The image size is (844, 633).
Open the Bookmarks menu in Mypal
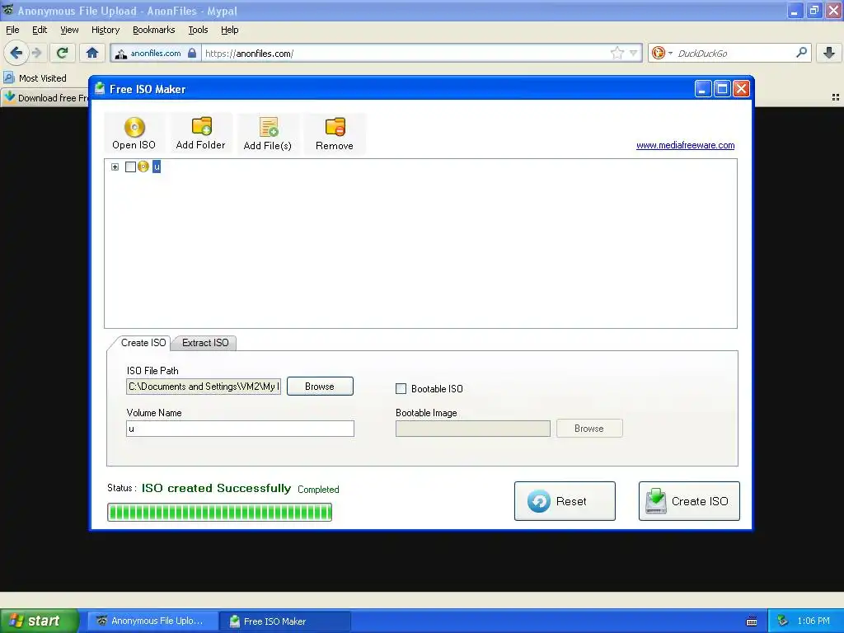[x=153, y=30]
